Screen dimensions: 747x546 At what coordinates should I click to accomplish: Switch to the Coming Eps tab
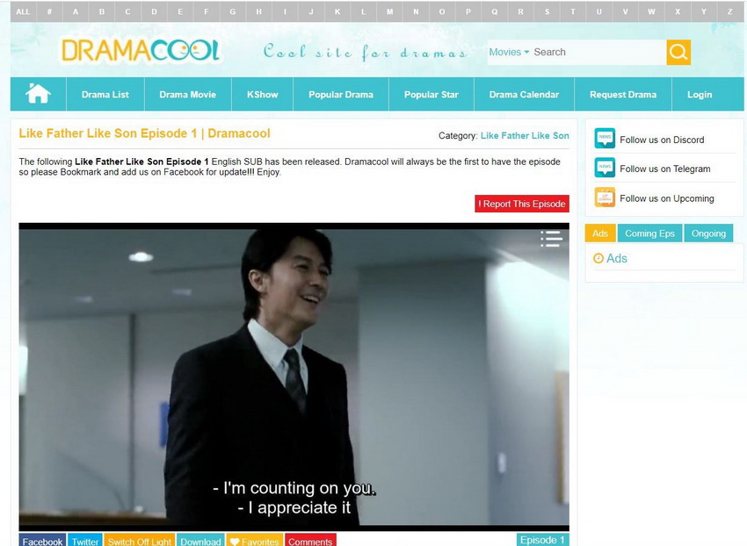point(649,233)
